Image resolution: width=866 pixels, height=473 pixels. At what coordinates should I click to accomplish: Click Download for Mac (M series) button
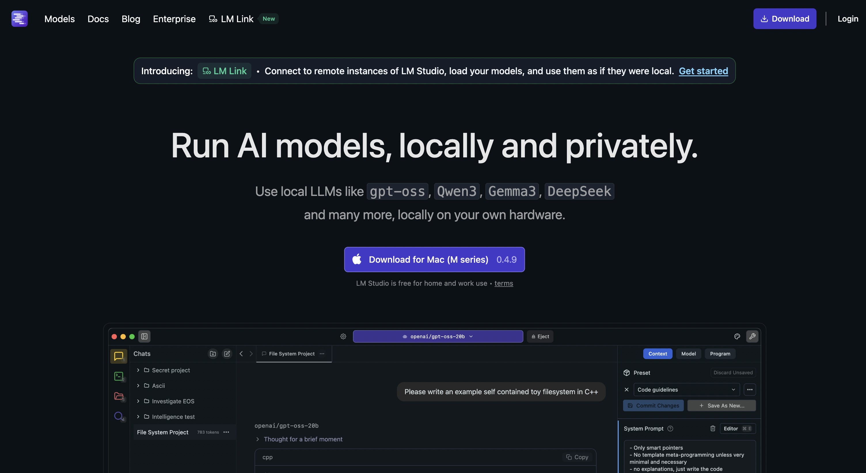click(434, 259)
